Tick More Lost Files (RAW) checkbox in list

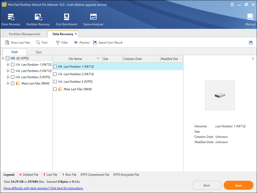coord(55,89)
